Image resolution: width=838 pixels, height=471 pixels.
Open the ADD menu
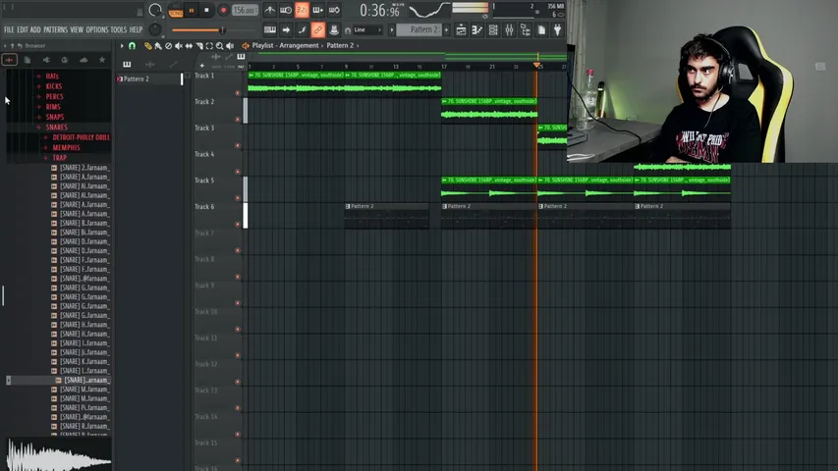(x=35, y=30)
